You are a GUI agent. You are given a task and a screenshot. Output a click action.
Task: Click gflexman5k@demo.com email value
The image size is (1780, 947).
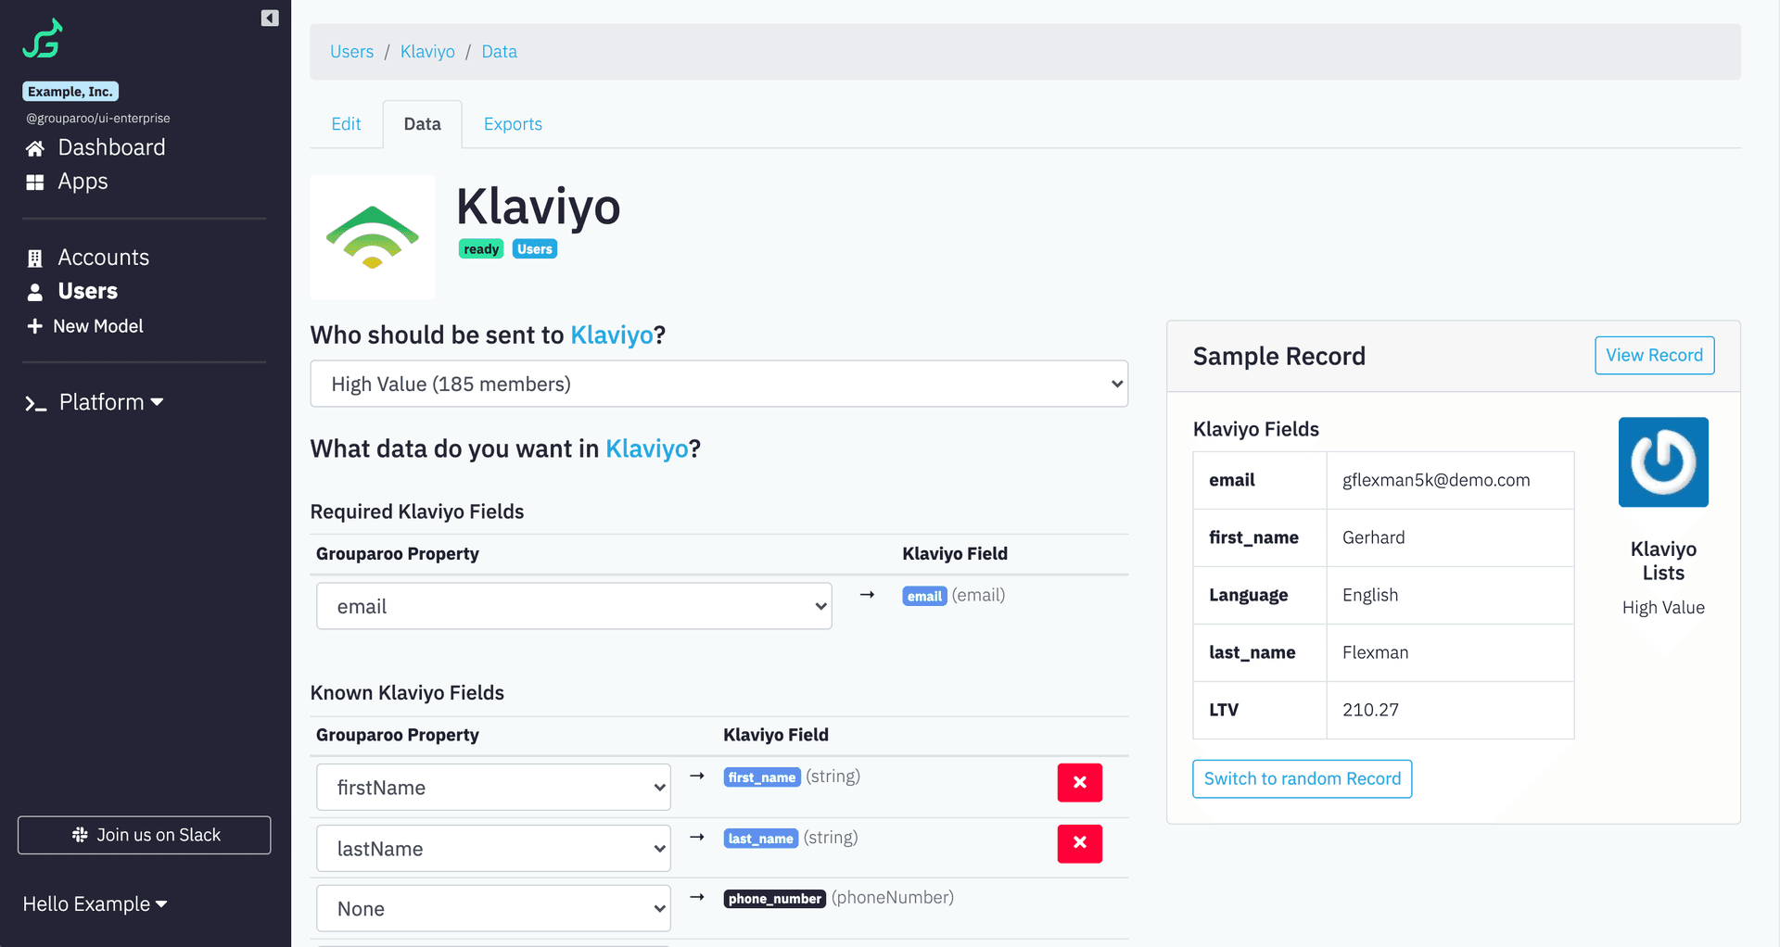pyautogui.click(x=1436, y=480)
